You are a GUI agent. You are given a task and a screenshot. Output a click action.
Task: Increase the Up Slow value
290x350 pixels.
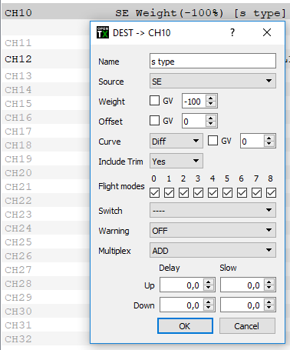tap(269, 282)
